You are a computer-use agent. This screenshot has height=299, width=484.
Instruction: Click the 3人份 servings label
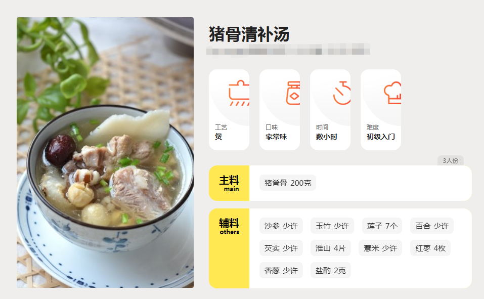450,160
